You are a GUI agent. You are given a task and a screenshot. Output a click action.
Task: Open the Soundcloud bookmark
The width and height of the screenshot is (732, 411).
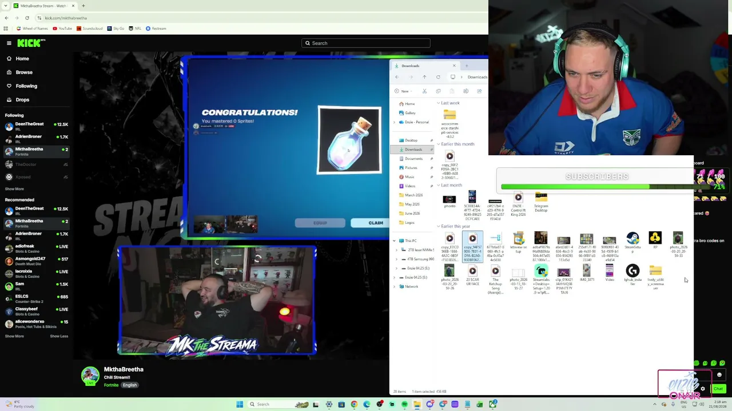89,29
